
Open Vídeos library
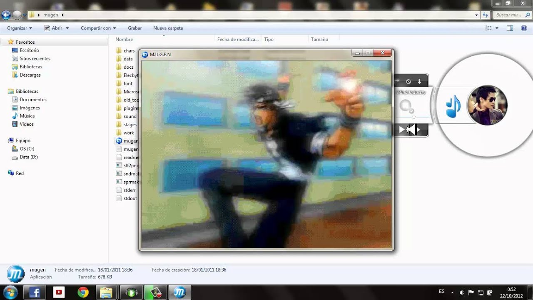27,124
